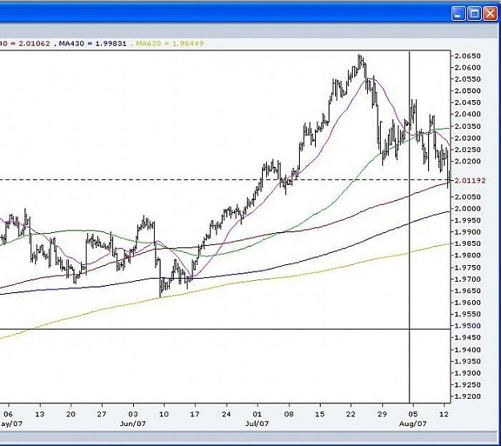The image size is (501, 446).
Task: Click the Jul/07 date axis label
Action: (x=257, y=424)
